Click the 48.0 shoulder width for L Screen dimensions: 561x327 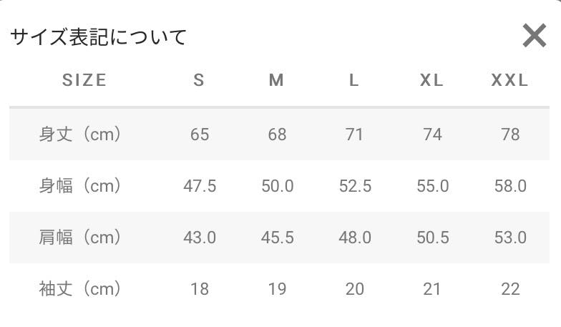pyautogui.click(x=355, y=238)
